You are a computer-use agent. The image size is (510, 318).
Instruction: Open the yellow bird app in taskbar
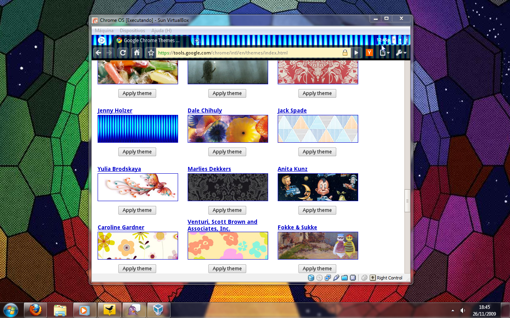click(x=110, y=310)
